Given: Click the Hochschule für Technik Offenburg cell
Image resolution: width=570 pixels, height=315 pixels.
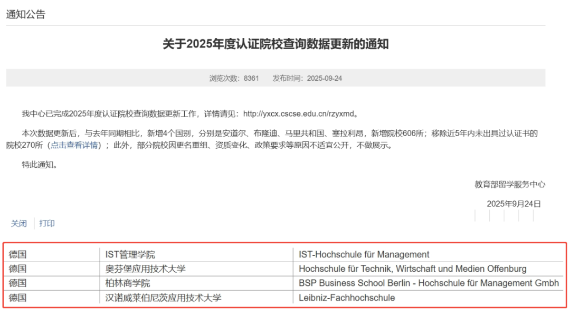Looking at the screenshot, I should 412,269.
